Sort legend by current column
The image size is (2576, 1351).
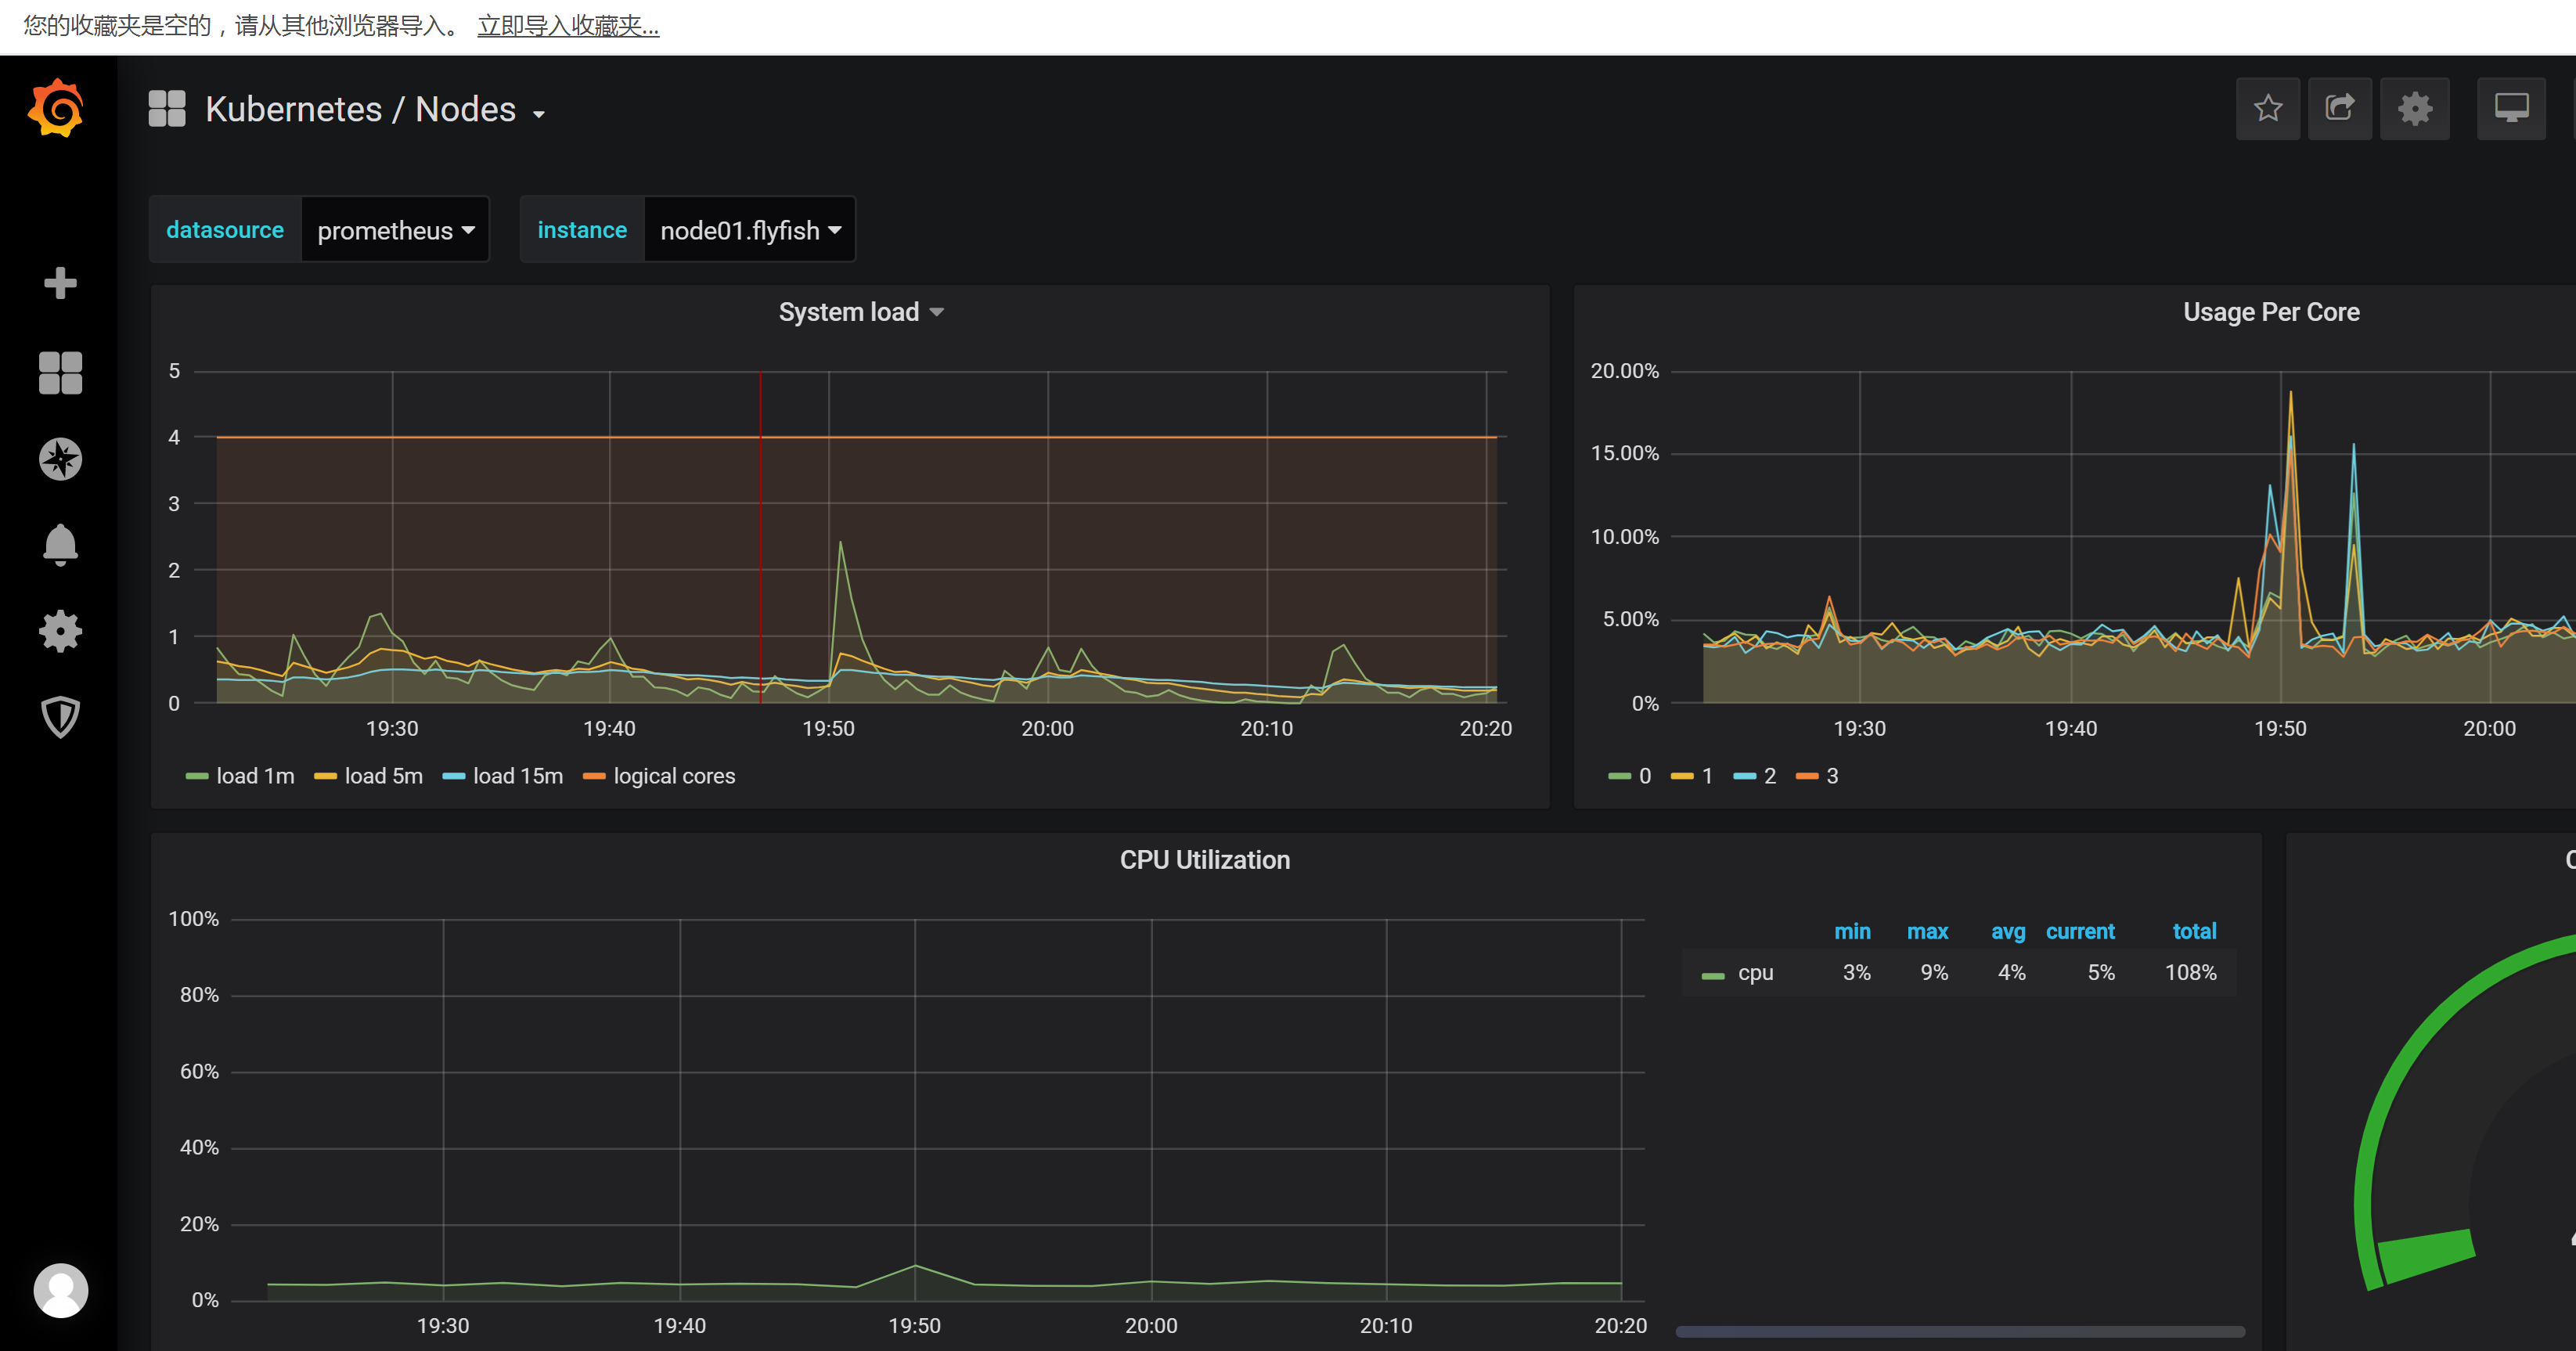tap(2080, 931)
